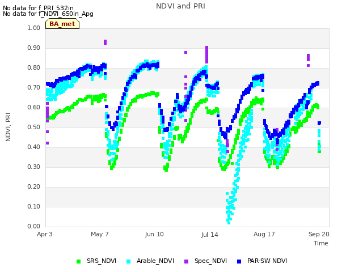Screen dimensions: 363x272
Task: Click the Aug 17 x-axis tick label
Action: pyautogui.click(x=264, y=234)
